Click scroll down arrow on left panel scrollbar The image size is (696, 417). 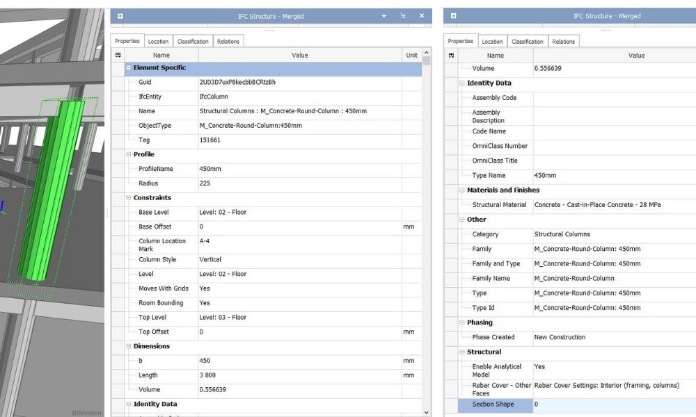coord(427,412)
